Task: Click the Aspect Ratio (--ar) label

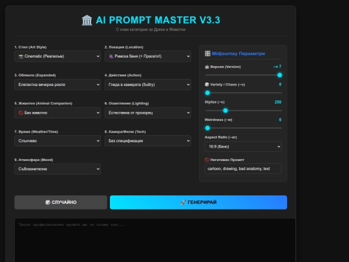Action: coord(220,137)
